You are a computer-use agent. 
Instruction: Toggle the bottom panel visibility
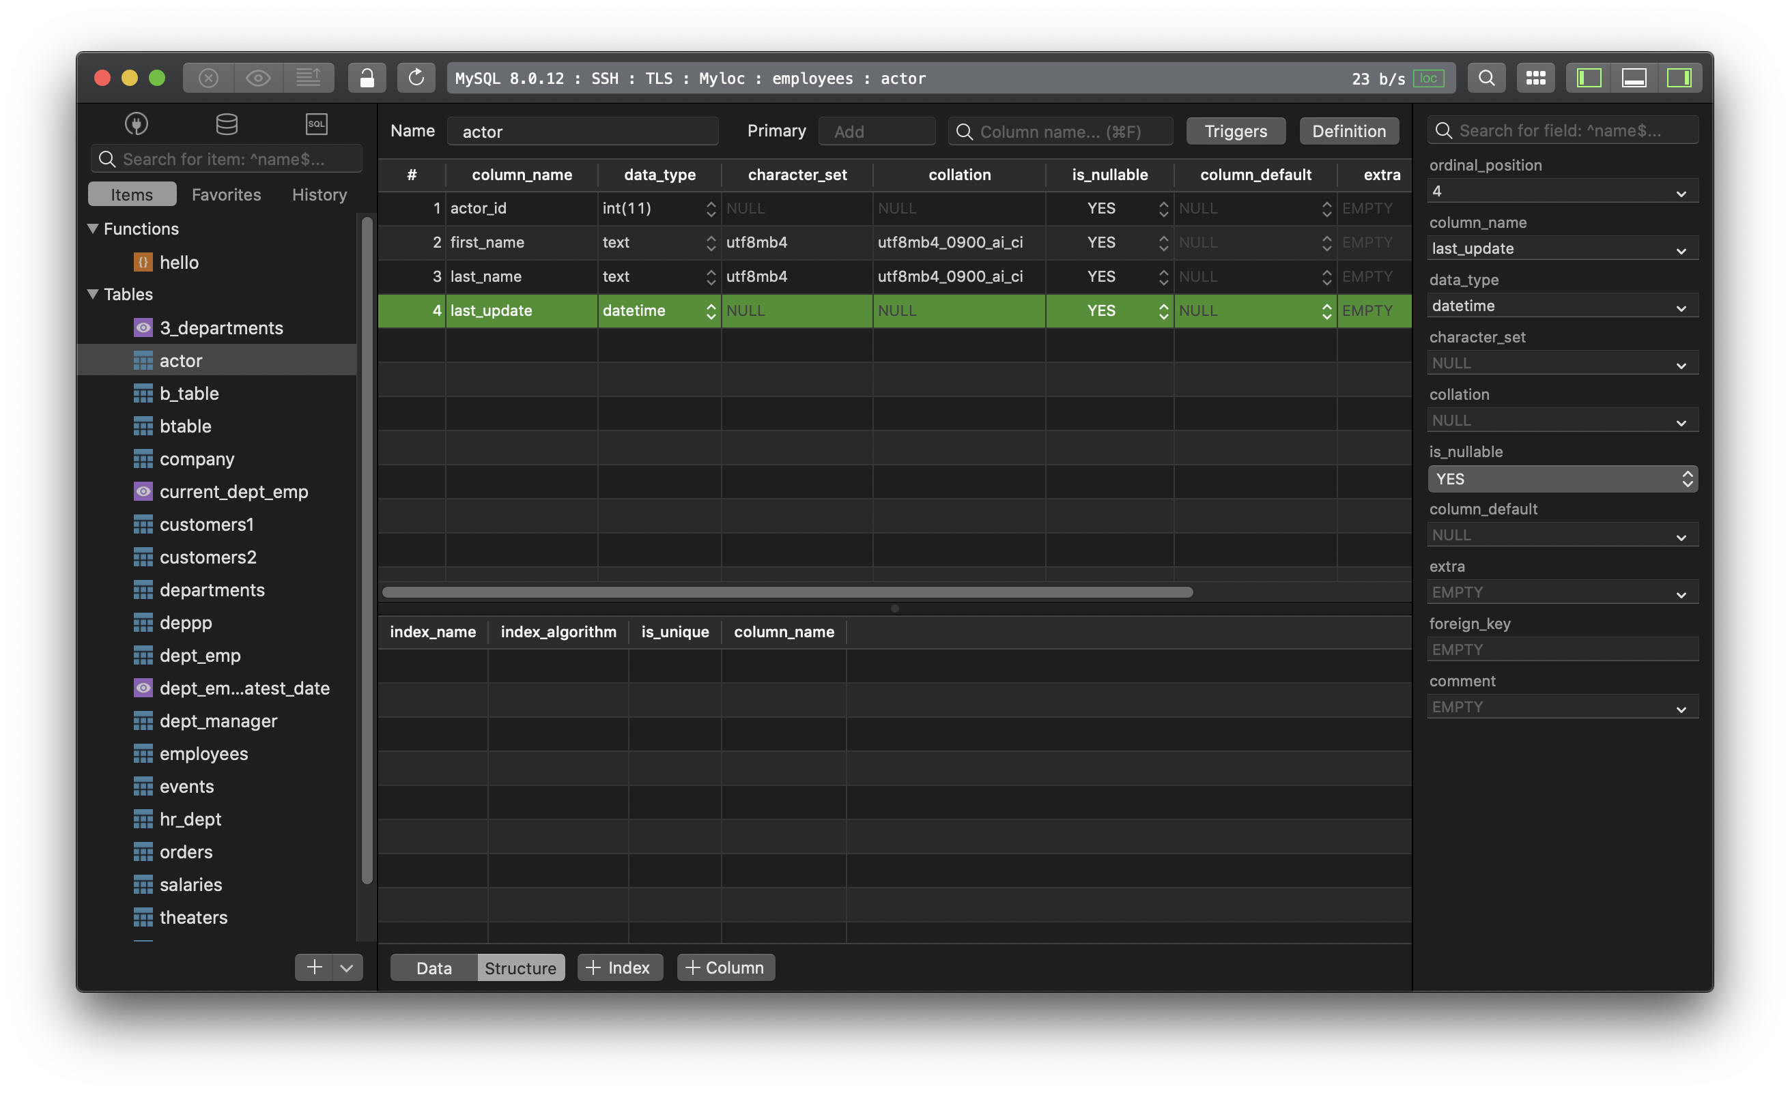[x=1634, y=78]
